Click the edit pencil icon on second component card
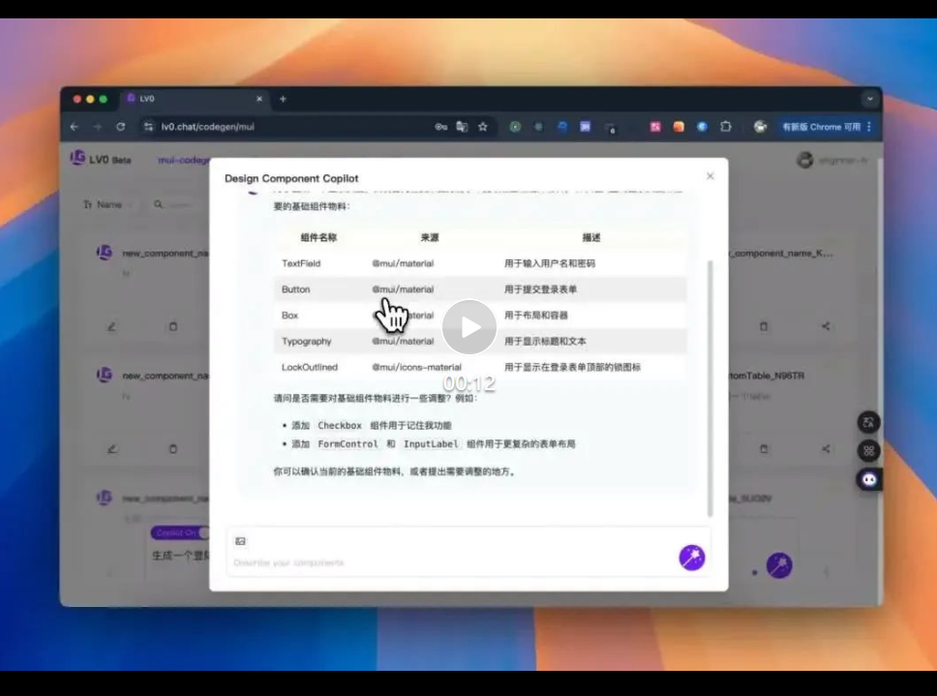 (x=111, y=448)
